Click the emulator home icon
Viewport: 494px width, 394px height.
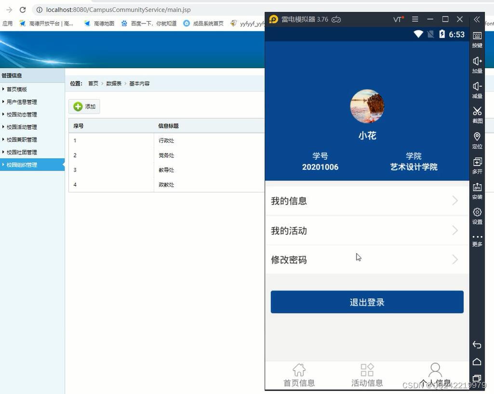tap(477, 362)
